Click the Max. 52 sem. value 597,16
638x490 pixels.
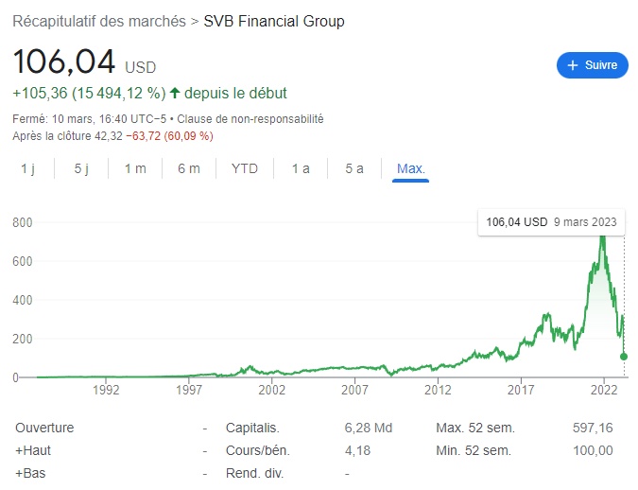(593, 429)
